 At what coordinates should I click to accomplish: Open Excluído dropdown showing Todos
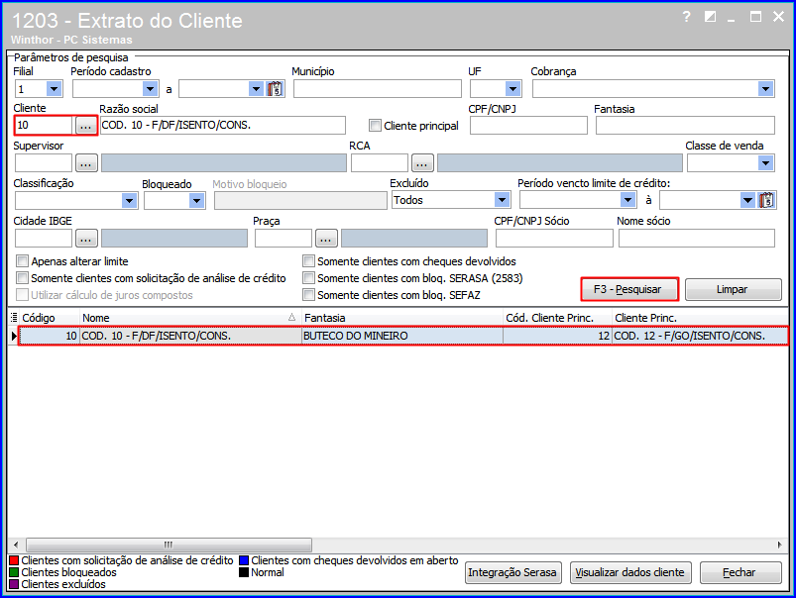[502, 200]
